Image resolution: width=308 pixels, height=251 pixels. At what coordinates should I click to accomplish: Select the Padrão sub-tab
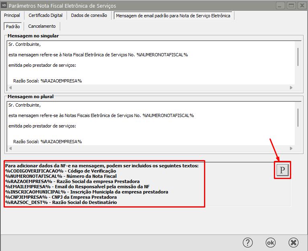13,26
